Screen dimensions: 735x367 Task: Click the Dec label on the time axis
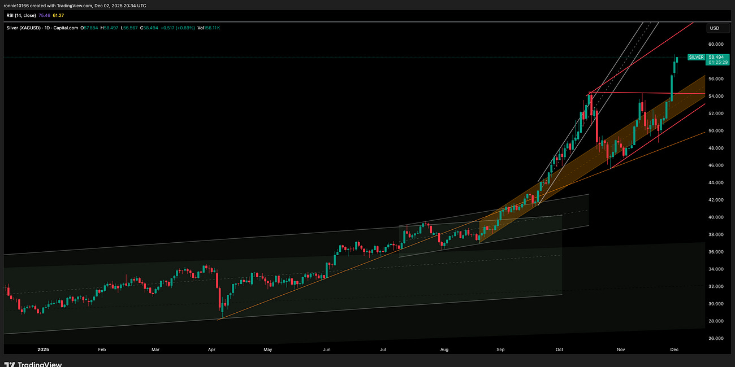674,349
